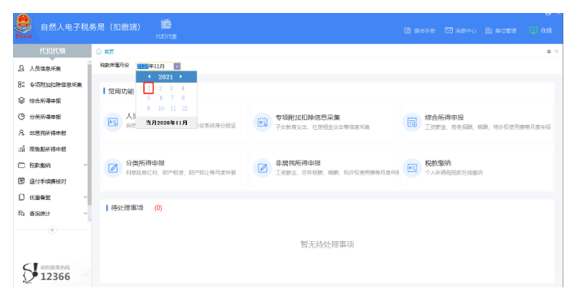
Task: Go to next year in month picker
Action: coord(181,76)
